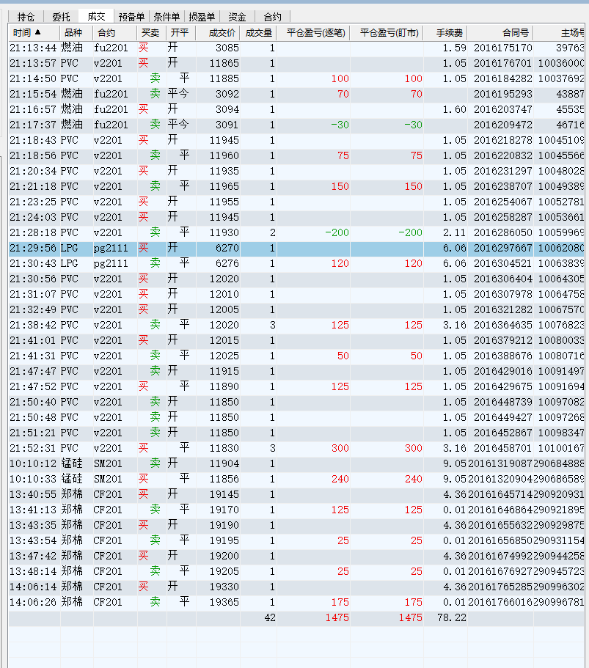Select the 13:43:35 郑棉 row

point(296,525)
